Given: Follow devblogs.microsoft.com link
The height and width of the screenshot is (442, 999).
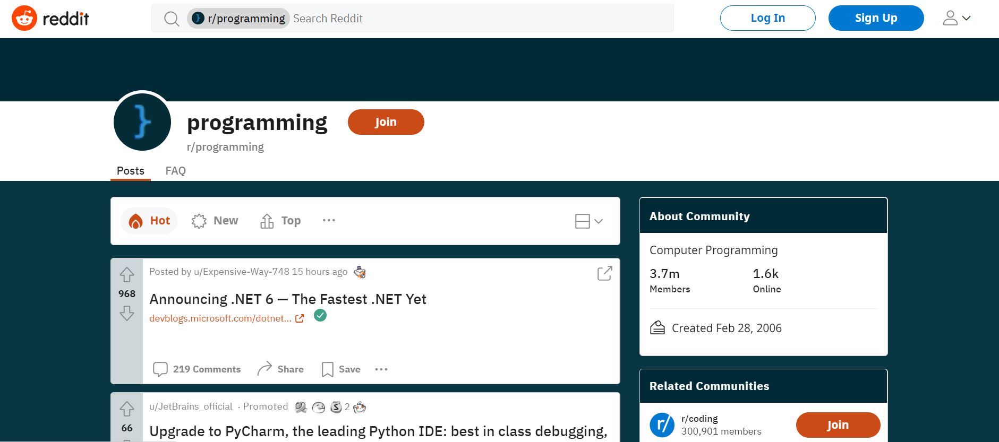Looking at the screenshot, I should (226, 318).
